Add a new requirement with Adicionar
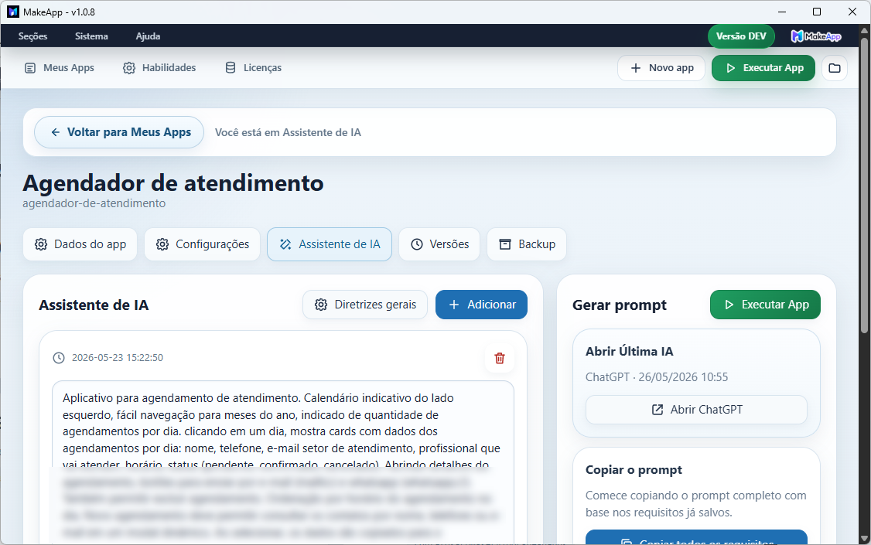871x545 pixels. pyautogui.click(x=482, y=305)
